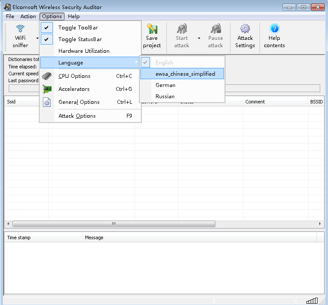
Task: Click the scrollbar left arrow
Action: pyautogui.click(x=8, y=224)
